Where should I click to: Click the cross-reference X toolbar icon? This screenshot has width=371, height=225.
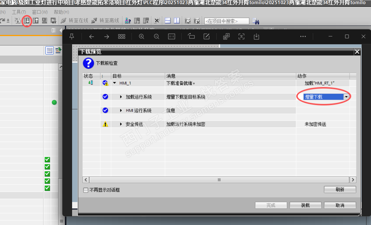click(x=157, y=21)
